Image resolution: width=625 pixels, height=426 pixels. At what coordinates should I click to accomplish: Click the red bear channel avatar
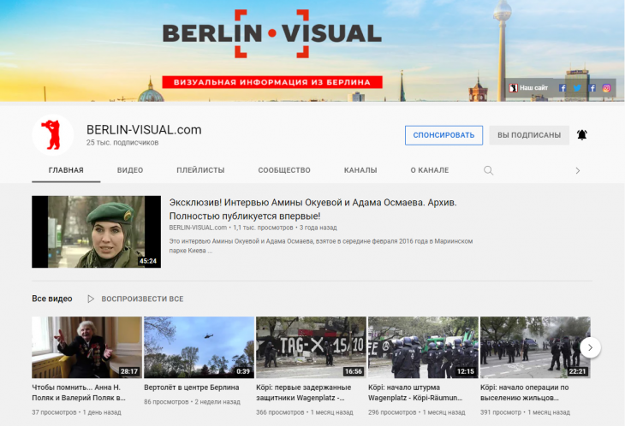click(52, 135)
